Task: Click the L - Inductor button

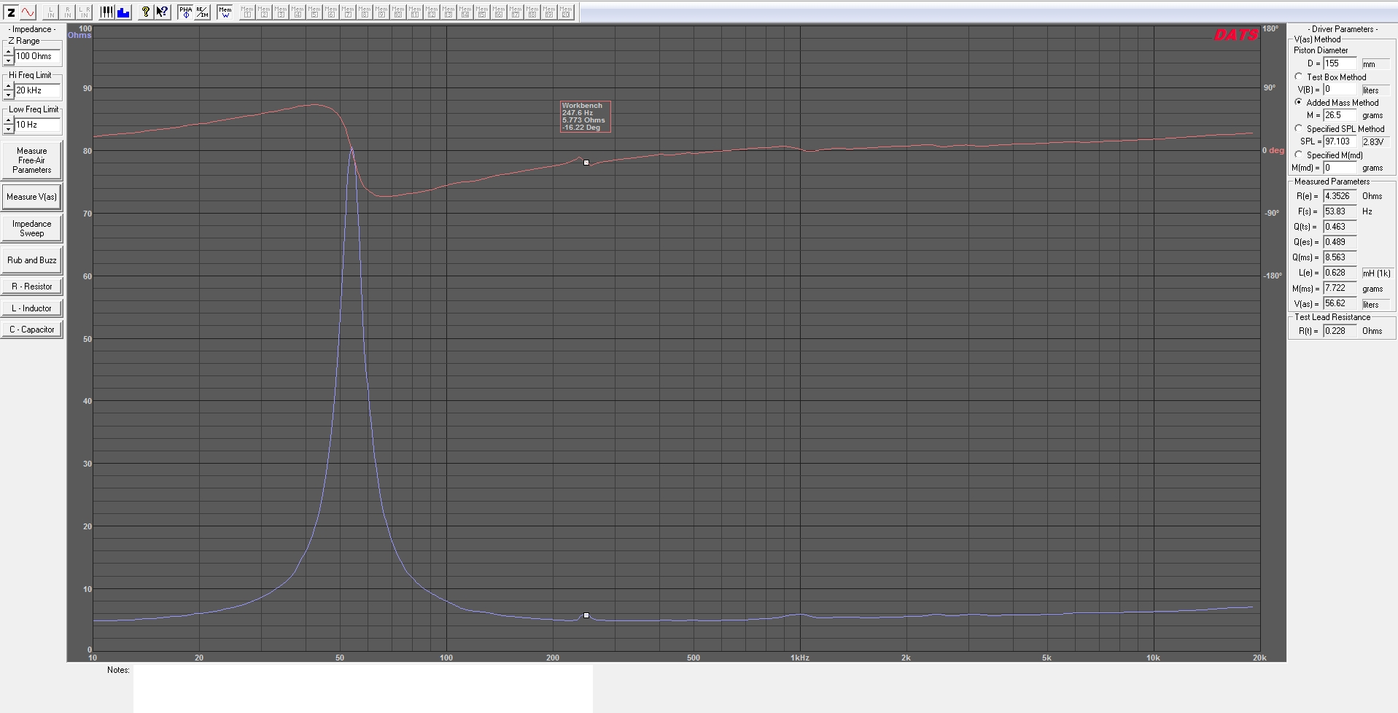Action: point(32,308)
